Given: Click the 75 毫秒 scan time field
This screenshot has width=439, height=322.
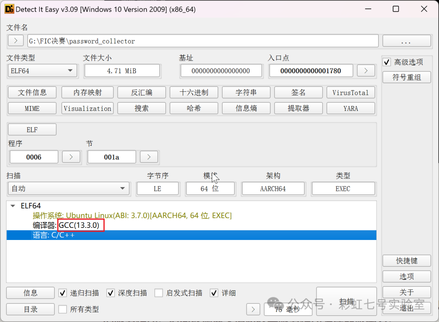Looking at the screenshot, I should pos(288,309).
